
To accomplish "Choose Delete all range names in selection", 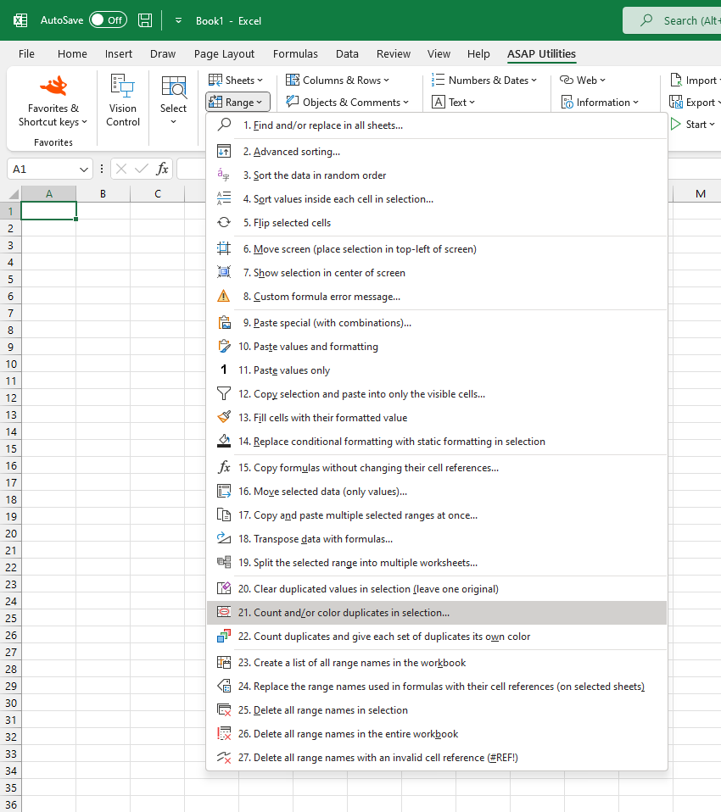I will 437,710.
